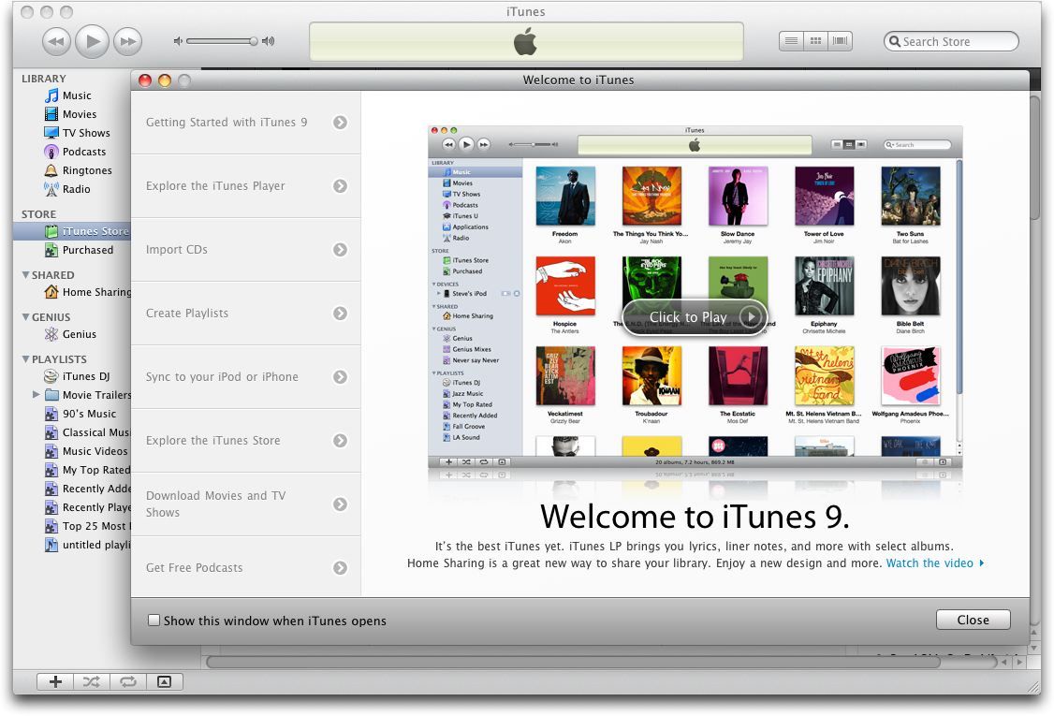Click the Apple logo status display
The width and height of the screenshot is (1054, 716).
[x=526, y=42]
